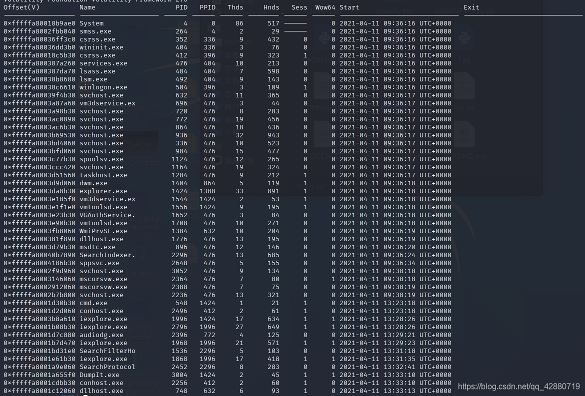Click the Sess column header
The height and width of the screenshot is (396, 585).
coord(299,7)
